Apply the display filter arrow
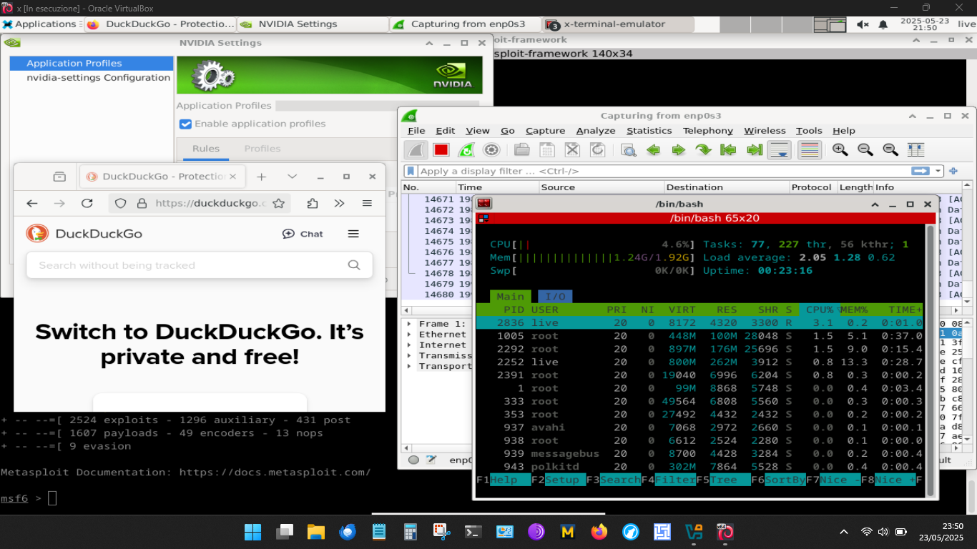This screenshot has width=977, height=549. pyautogui.click(x=920, y=171)
